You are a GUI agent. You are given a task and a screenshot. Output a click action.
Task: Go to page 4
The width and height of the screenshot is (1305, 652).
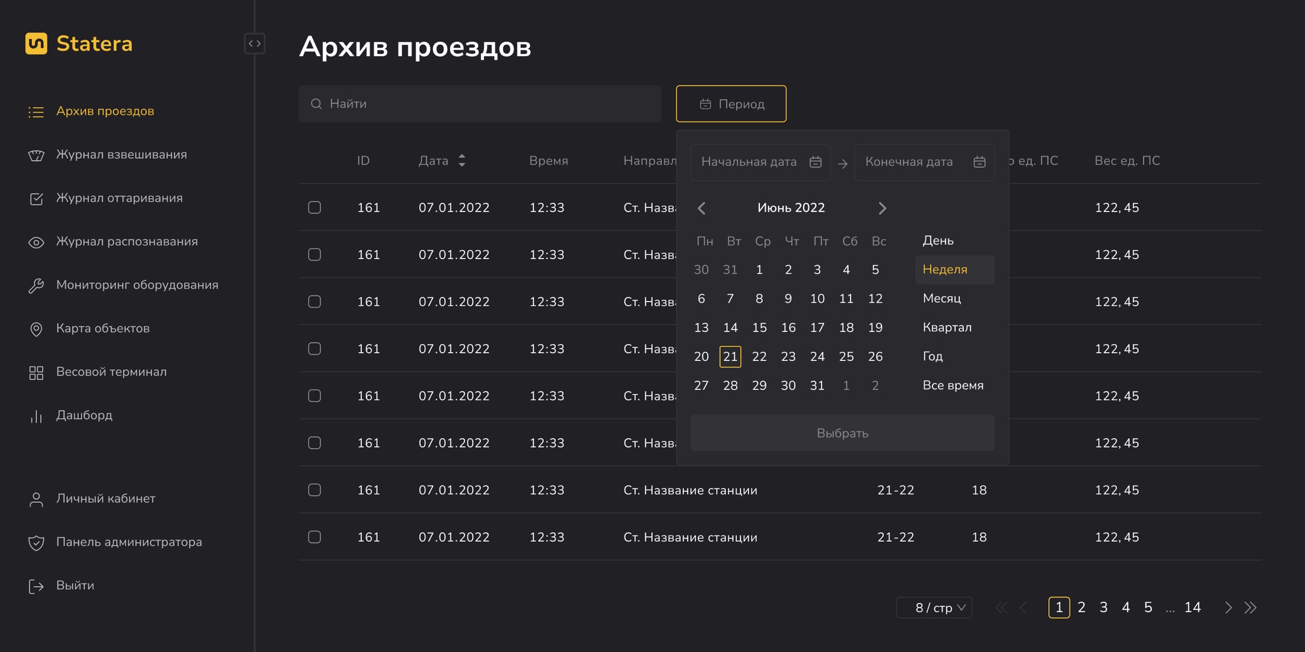[x=1125, y=608]
